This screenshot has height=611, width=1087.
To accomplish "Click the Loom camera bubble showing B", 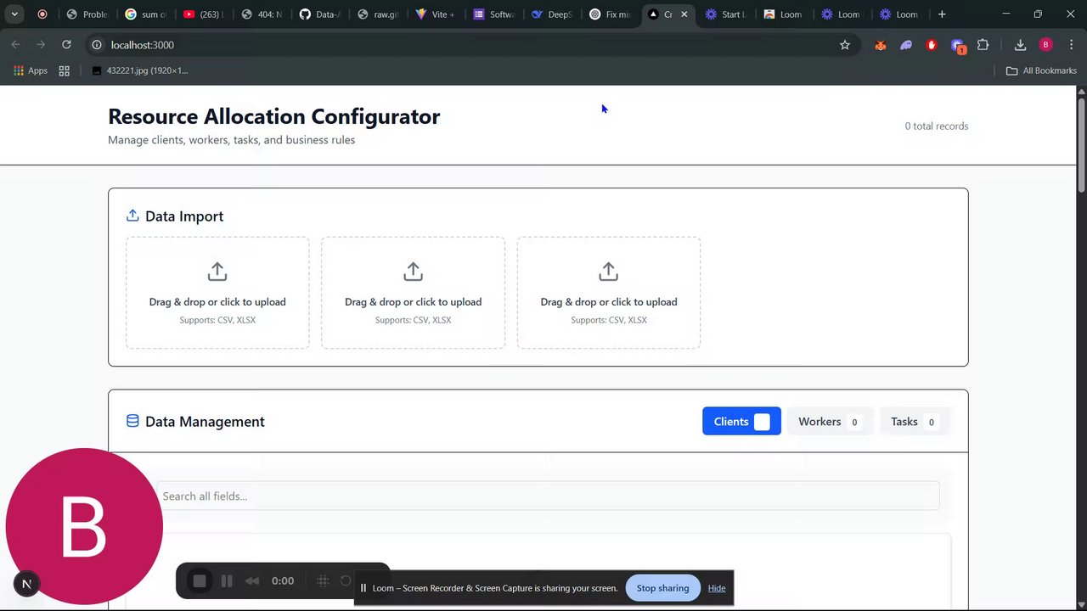I will click(84, 526).
